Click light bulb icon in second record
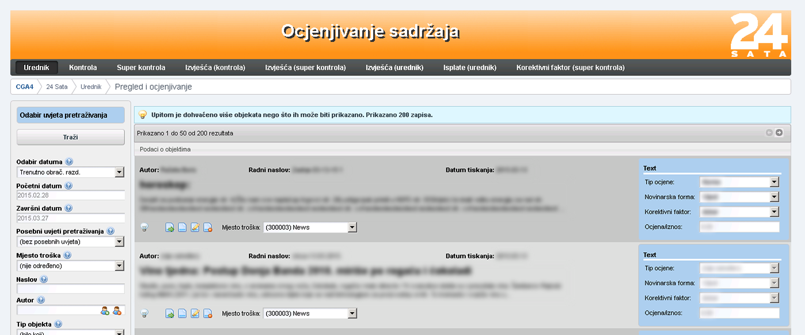The image size is (805, 335). [145, 314]
